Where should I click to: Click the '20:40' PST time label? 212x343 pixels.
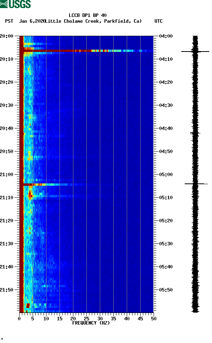click(x=7, y=128)
